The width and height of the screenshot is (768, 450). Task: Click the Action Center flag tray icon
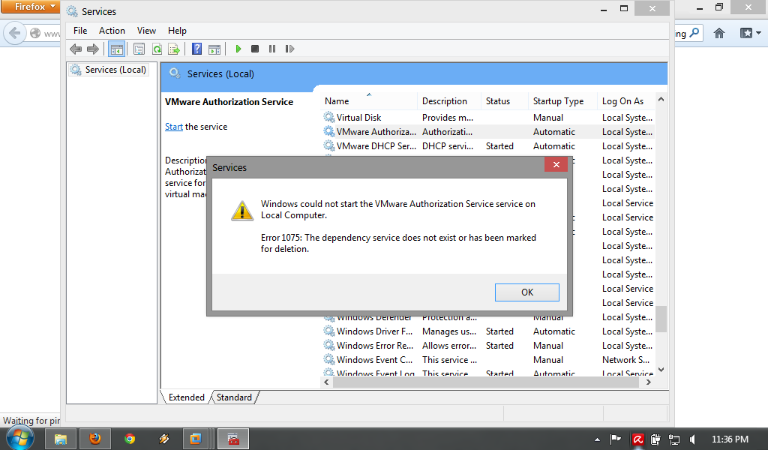[x=616, y=439]
